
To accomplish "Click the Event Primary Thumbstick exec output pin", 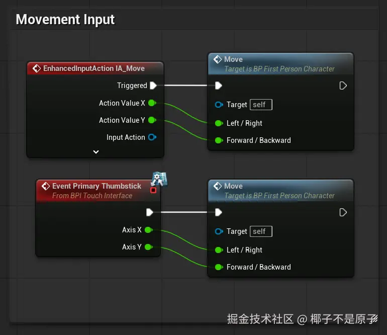I will [150, 212].
